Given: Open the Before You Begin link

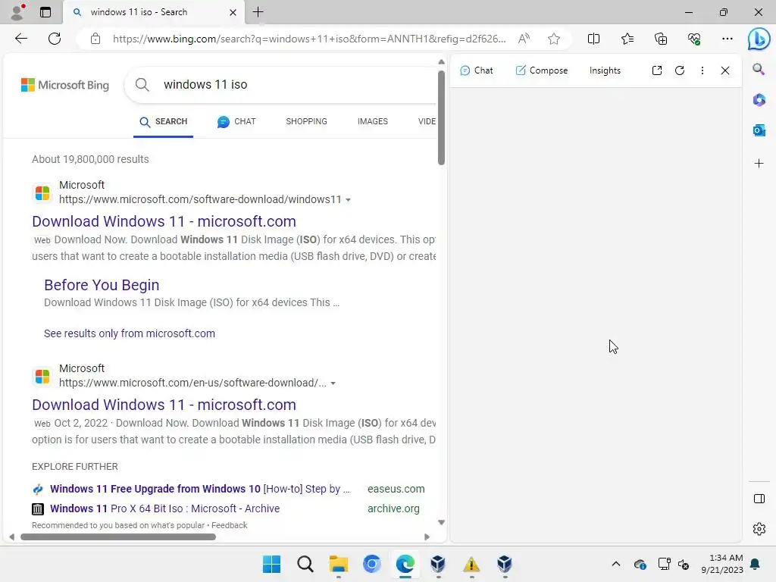Looking at the screenshot, I should (x=102, y=285).
